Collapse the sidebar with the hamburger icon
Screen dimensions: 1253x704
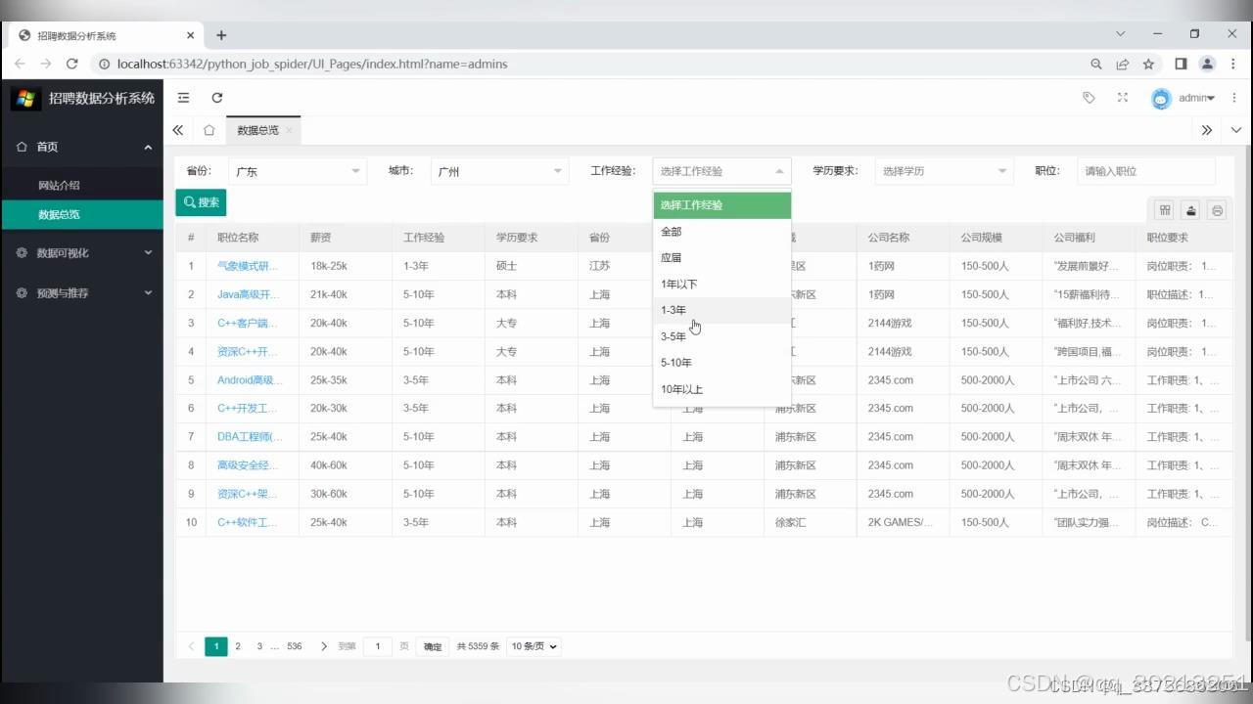183,98
